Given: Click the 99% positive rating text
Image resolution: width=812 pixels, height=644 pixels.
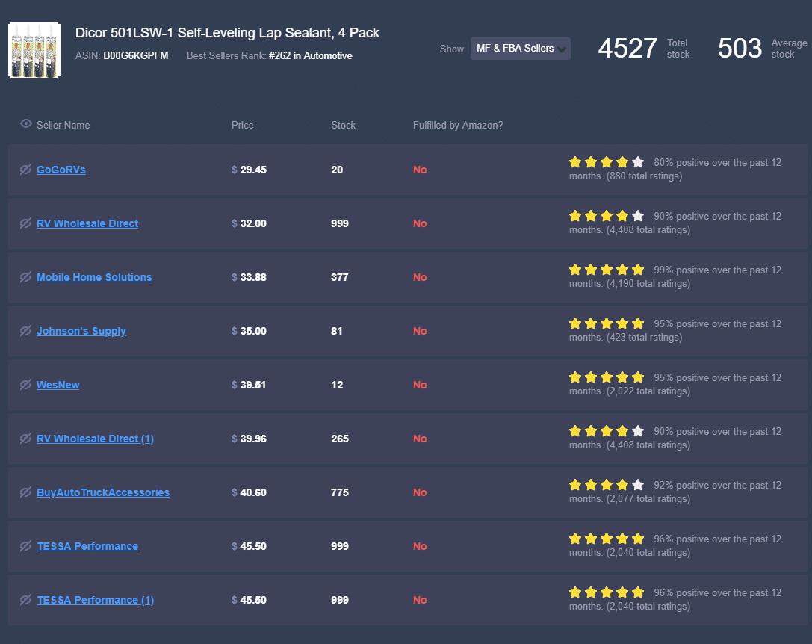Looking at the screenshot, I should (675, 277).
